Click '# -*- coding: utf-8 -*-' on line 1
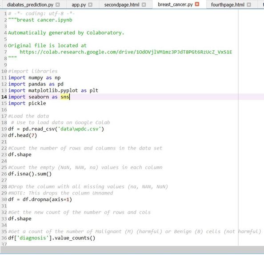 click(41, 13)
